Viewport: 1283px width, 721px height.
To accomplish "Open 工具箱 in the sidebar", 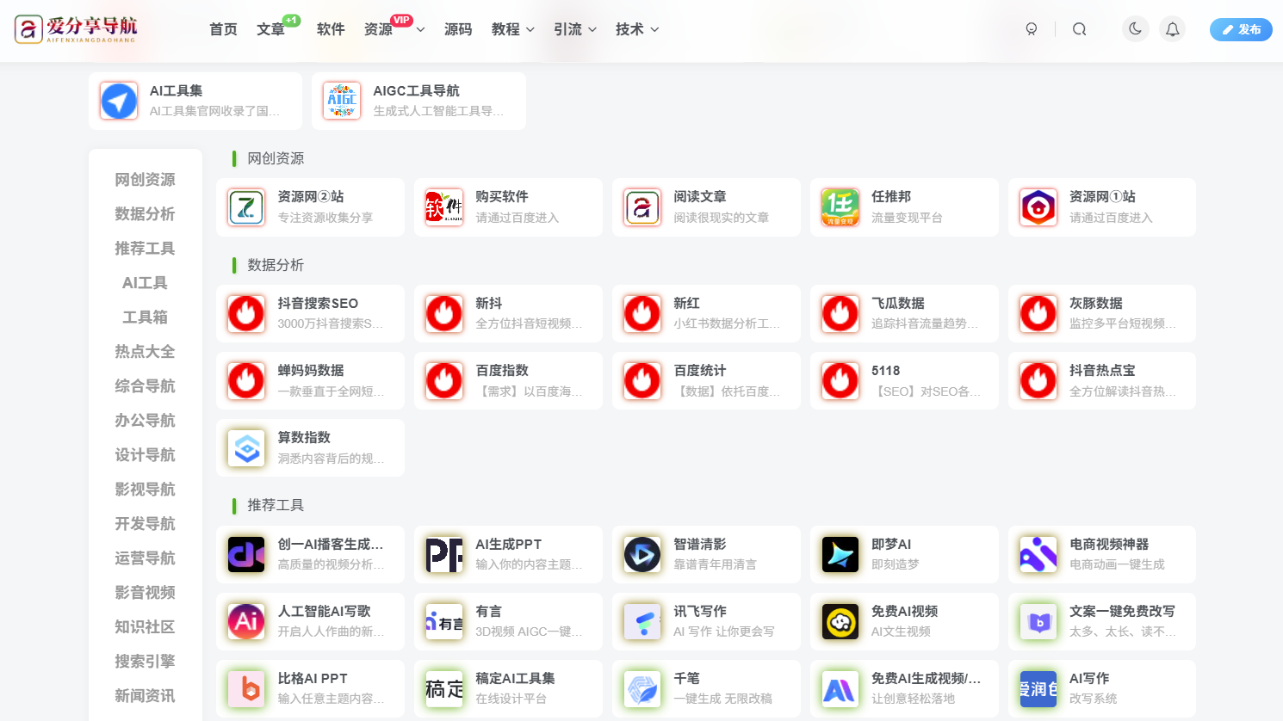I will pos(145,317).
